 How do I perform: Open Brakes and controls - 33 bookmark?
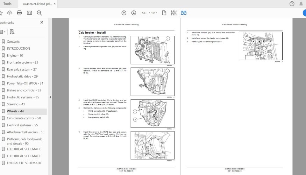tap(24, 90)
